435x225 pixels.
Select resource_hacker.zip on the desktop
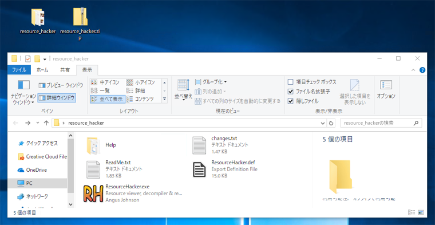click(x=80, y=25)
